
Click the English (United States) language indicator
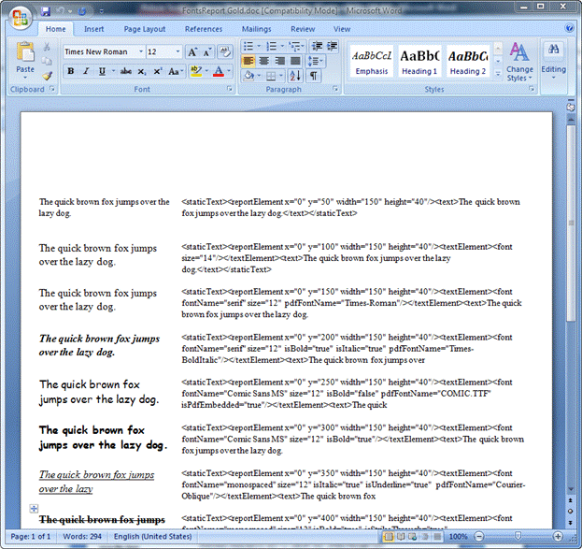(152, 536)
